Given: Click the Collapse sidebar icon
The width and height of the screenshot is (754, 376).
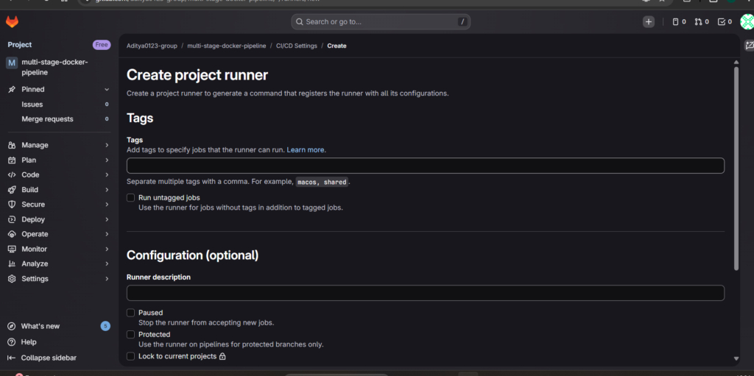Looking at the screenshot, I should 12,358.
